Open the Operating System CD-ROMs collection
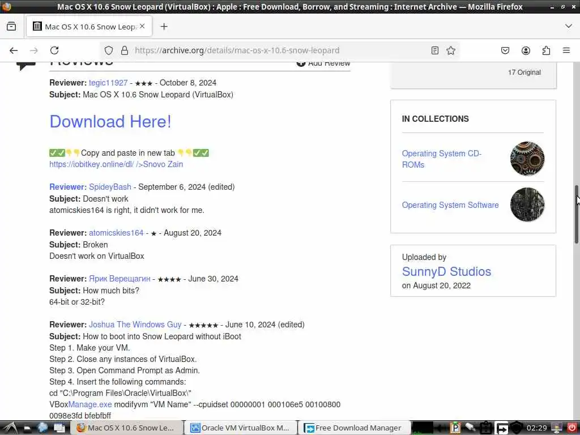The width and height of the screenshot is (580, 435). (442, 159)
